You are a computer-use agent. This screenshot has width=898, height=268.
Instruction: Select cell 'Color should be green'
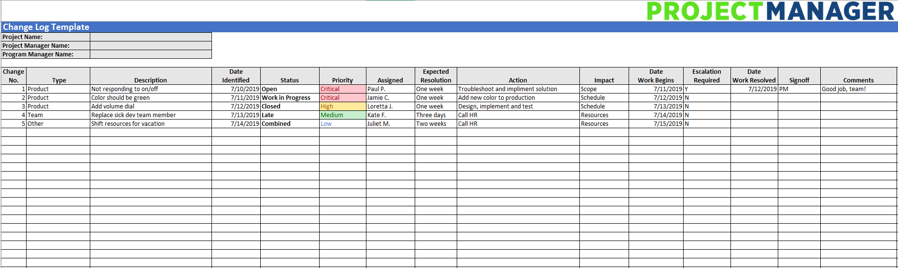pyautogui.click(x=151, y=98)
